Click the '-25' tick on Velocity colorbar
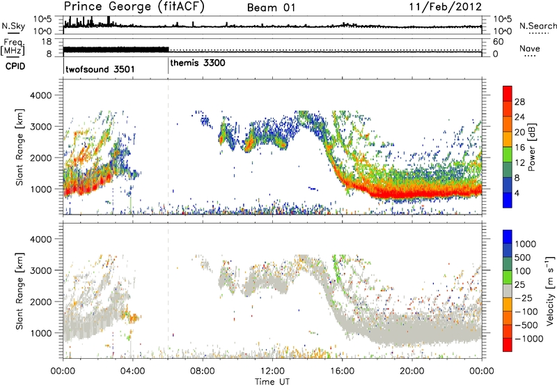Screen dimensions: 557x386 point(523,298)
